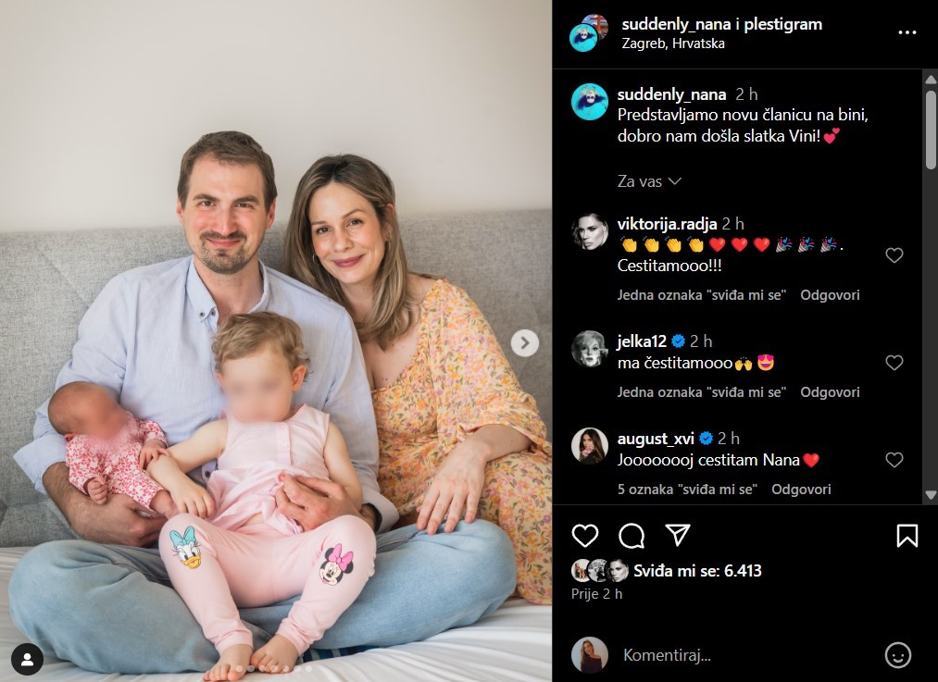938x682 pixels.
Task: Open the three-dot more options menu
Action: [907, 32]
